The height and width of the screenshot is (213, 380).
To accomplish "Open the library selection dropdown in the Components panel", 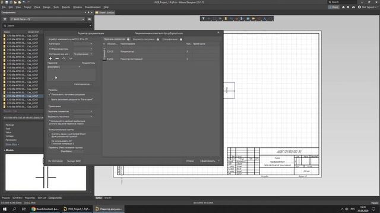I will point(47,19).
